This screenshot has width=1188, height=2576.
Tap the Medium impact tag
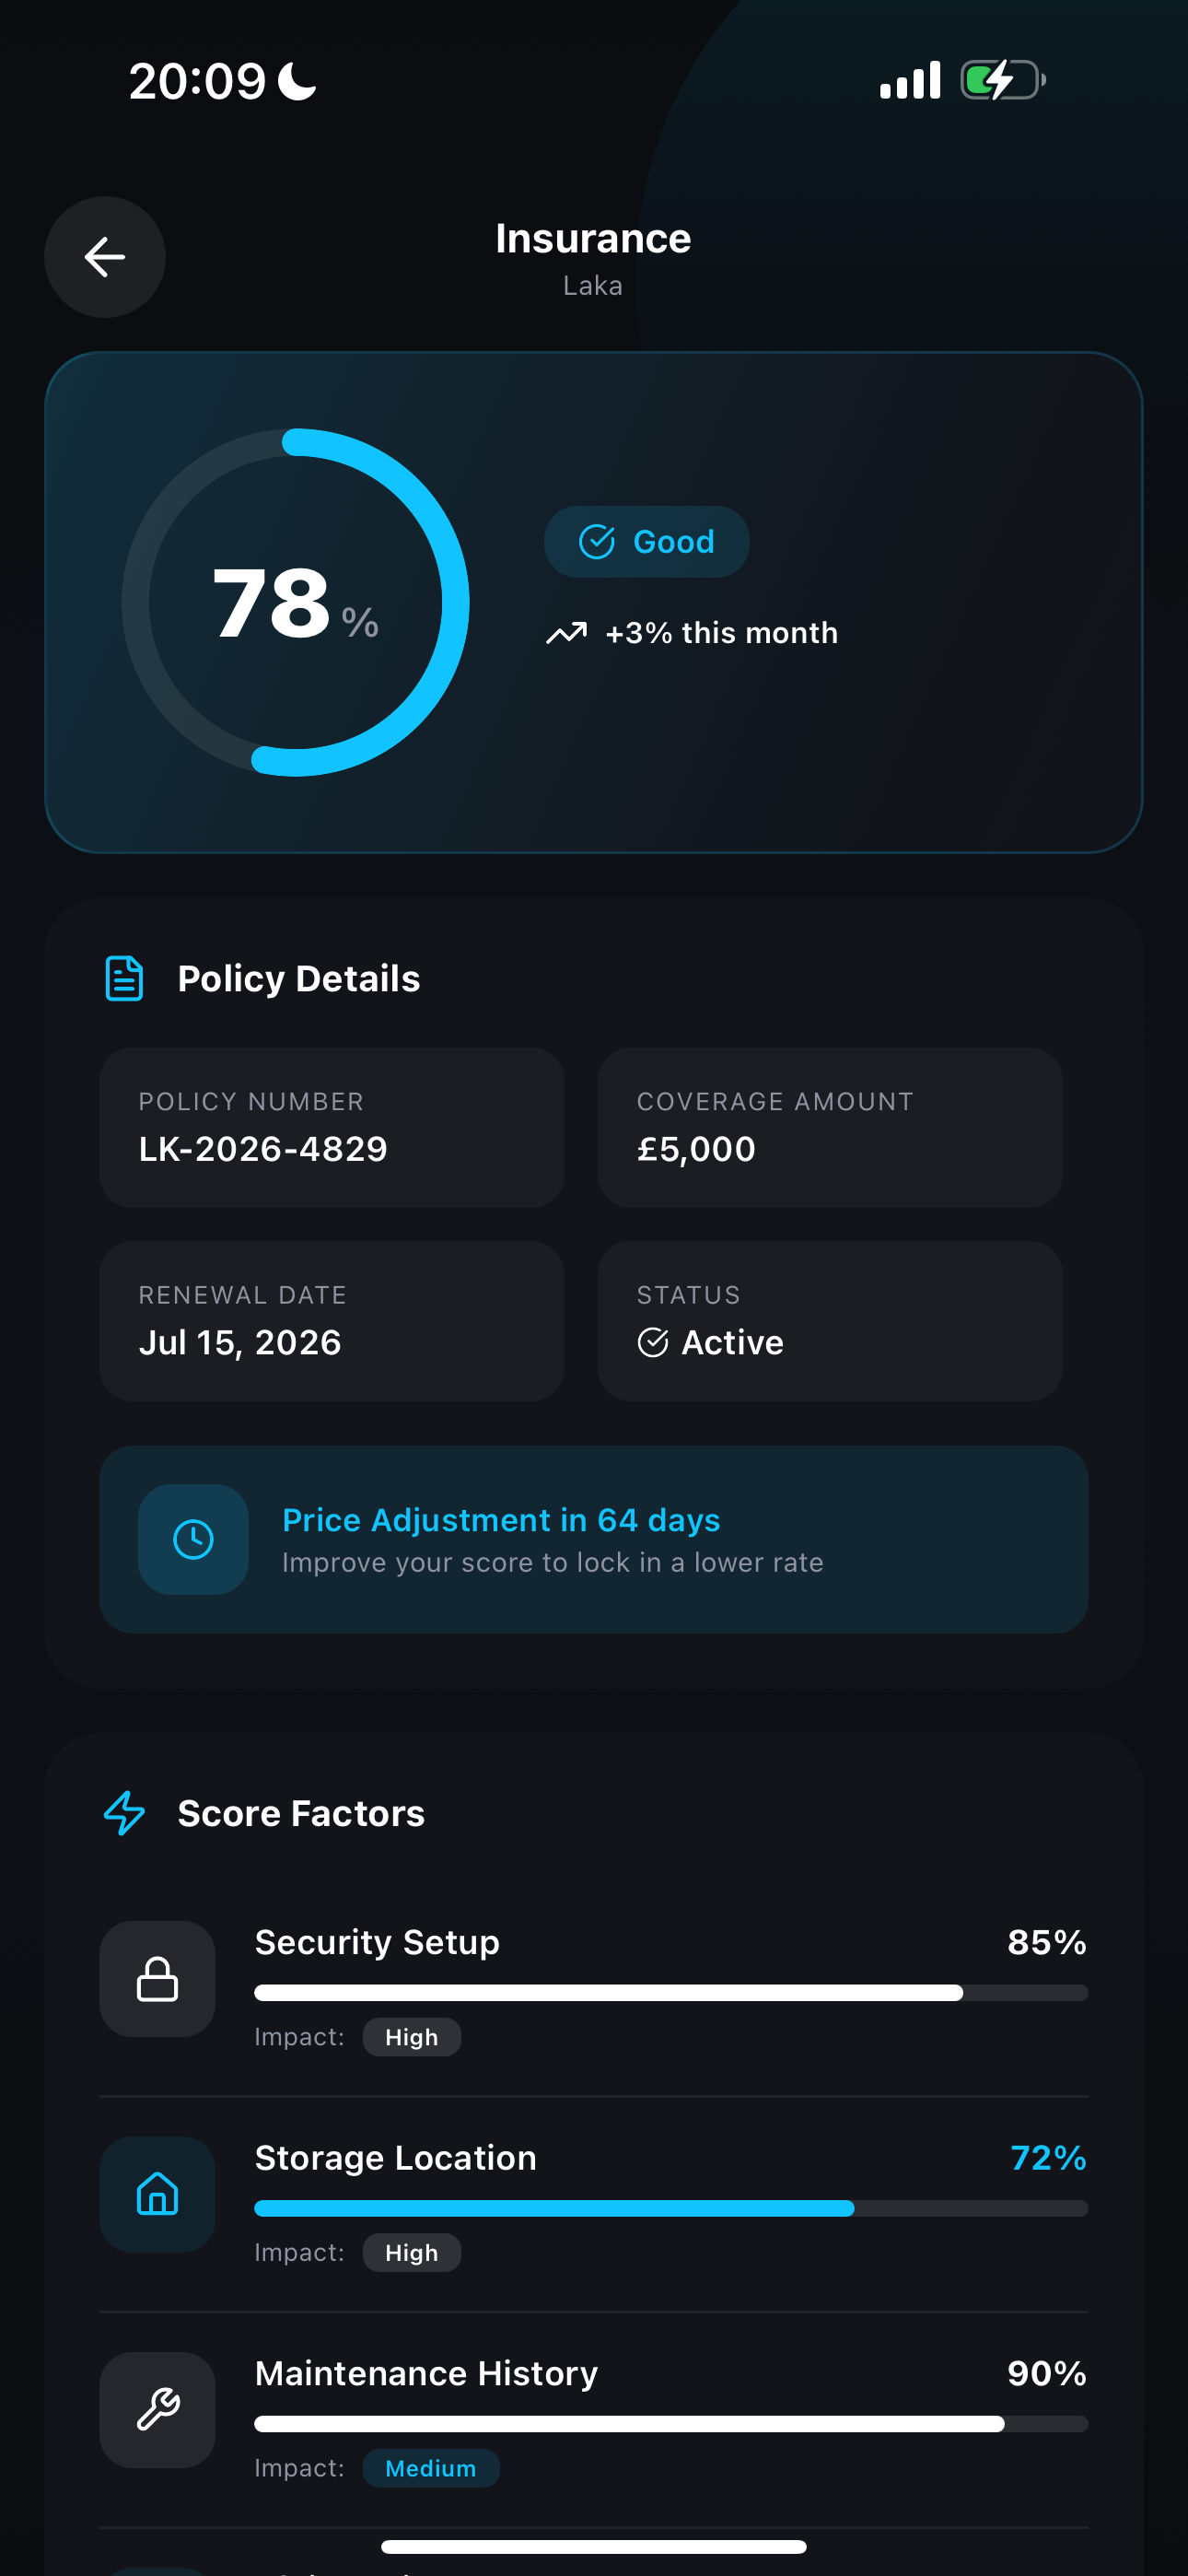pyautogui.click(x=430, y=2468)
